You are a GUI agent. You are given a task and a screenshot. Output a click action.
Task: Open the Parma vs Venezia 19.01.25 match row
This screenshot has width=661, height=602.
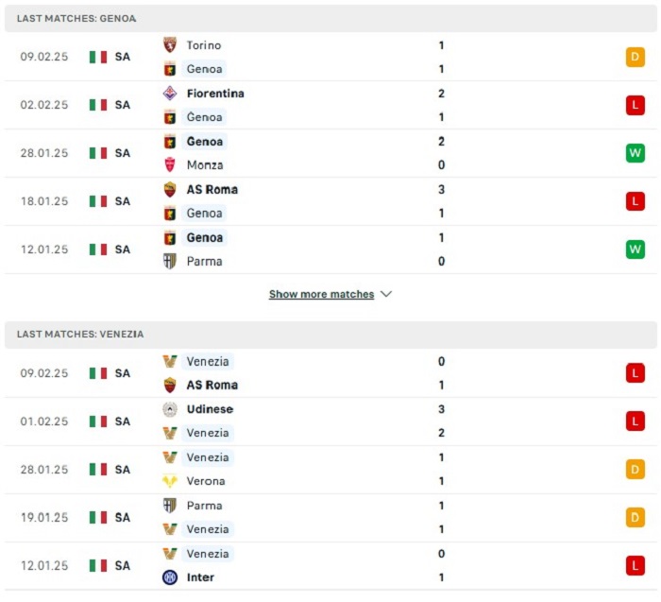click(330, 518)
